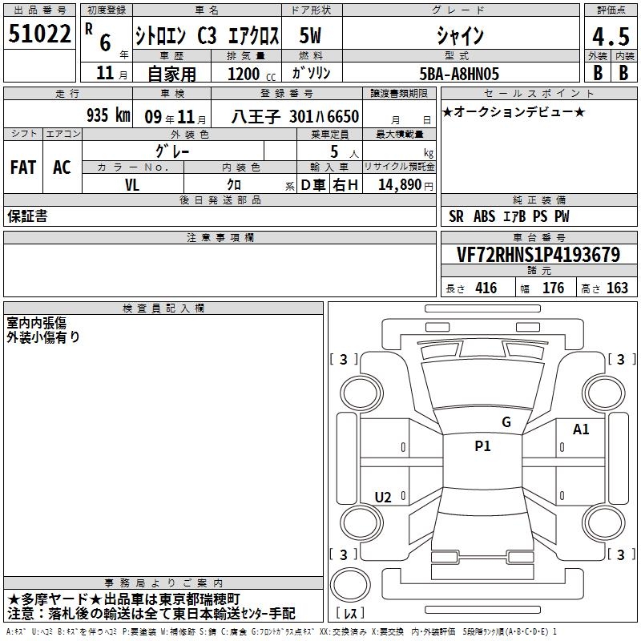The width and height of the screenshot is (641, 641).
Task: Select the U2 dent mark on diagram
Action: (x=383, y=497)
